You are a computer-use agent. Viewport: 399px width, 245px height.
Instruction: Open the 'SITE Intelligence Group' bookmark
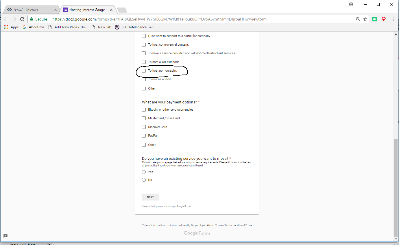point(135,27)
